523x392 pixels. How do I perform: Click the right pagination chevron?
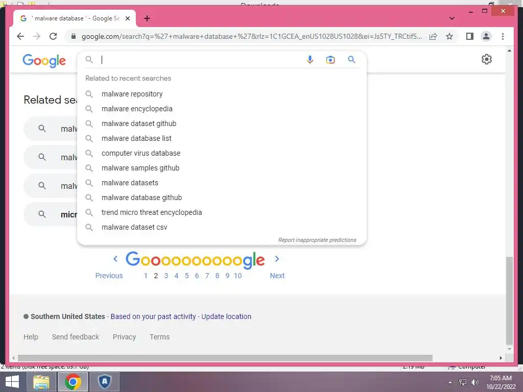pyautogui.click(x=277, y=259)
